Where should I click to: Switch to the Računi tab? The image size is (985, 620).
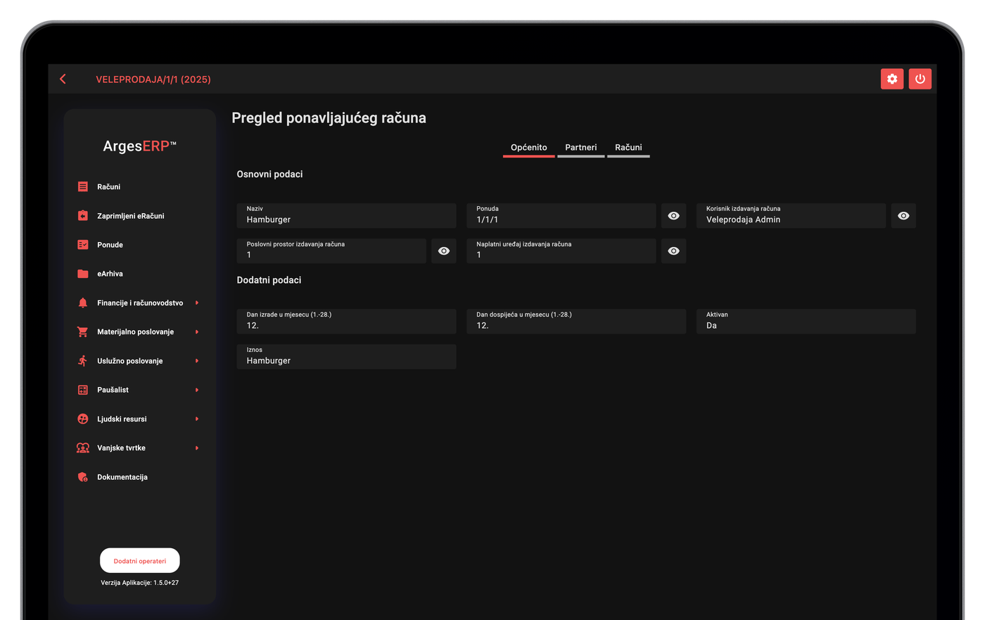pos(628,148)
